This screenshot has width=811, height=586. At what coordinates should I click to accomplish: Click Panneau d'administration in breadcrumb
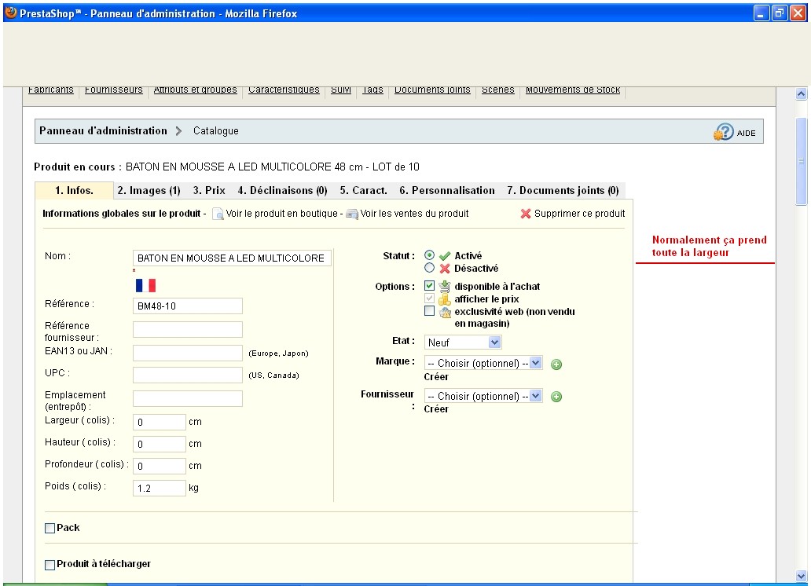click(x=103, y=131)
